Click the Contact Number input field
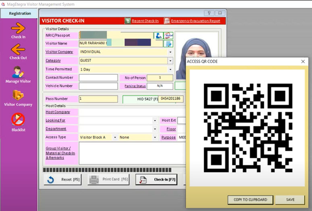Viewport: 312px width, 211px height. (x=98, y=78)
